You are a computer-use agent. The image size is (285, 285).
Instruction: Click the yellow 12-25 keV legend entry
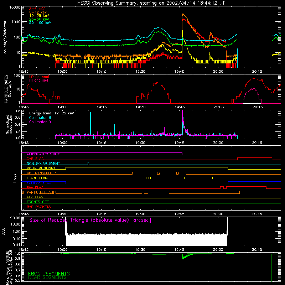[x=39, y=16]
